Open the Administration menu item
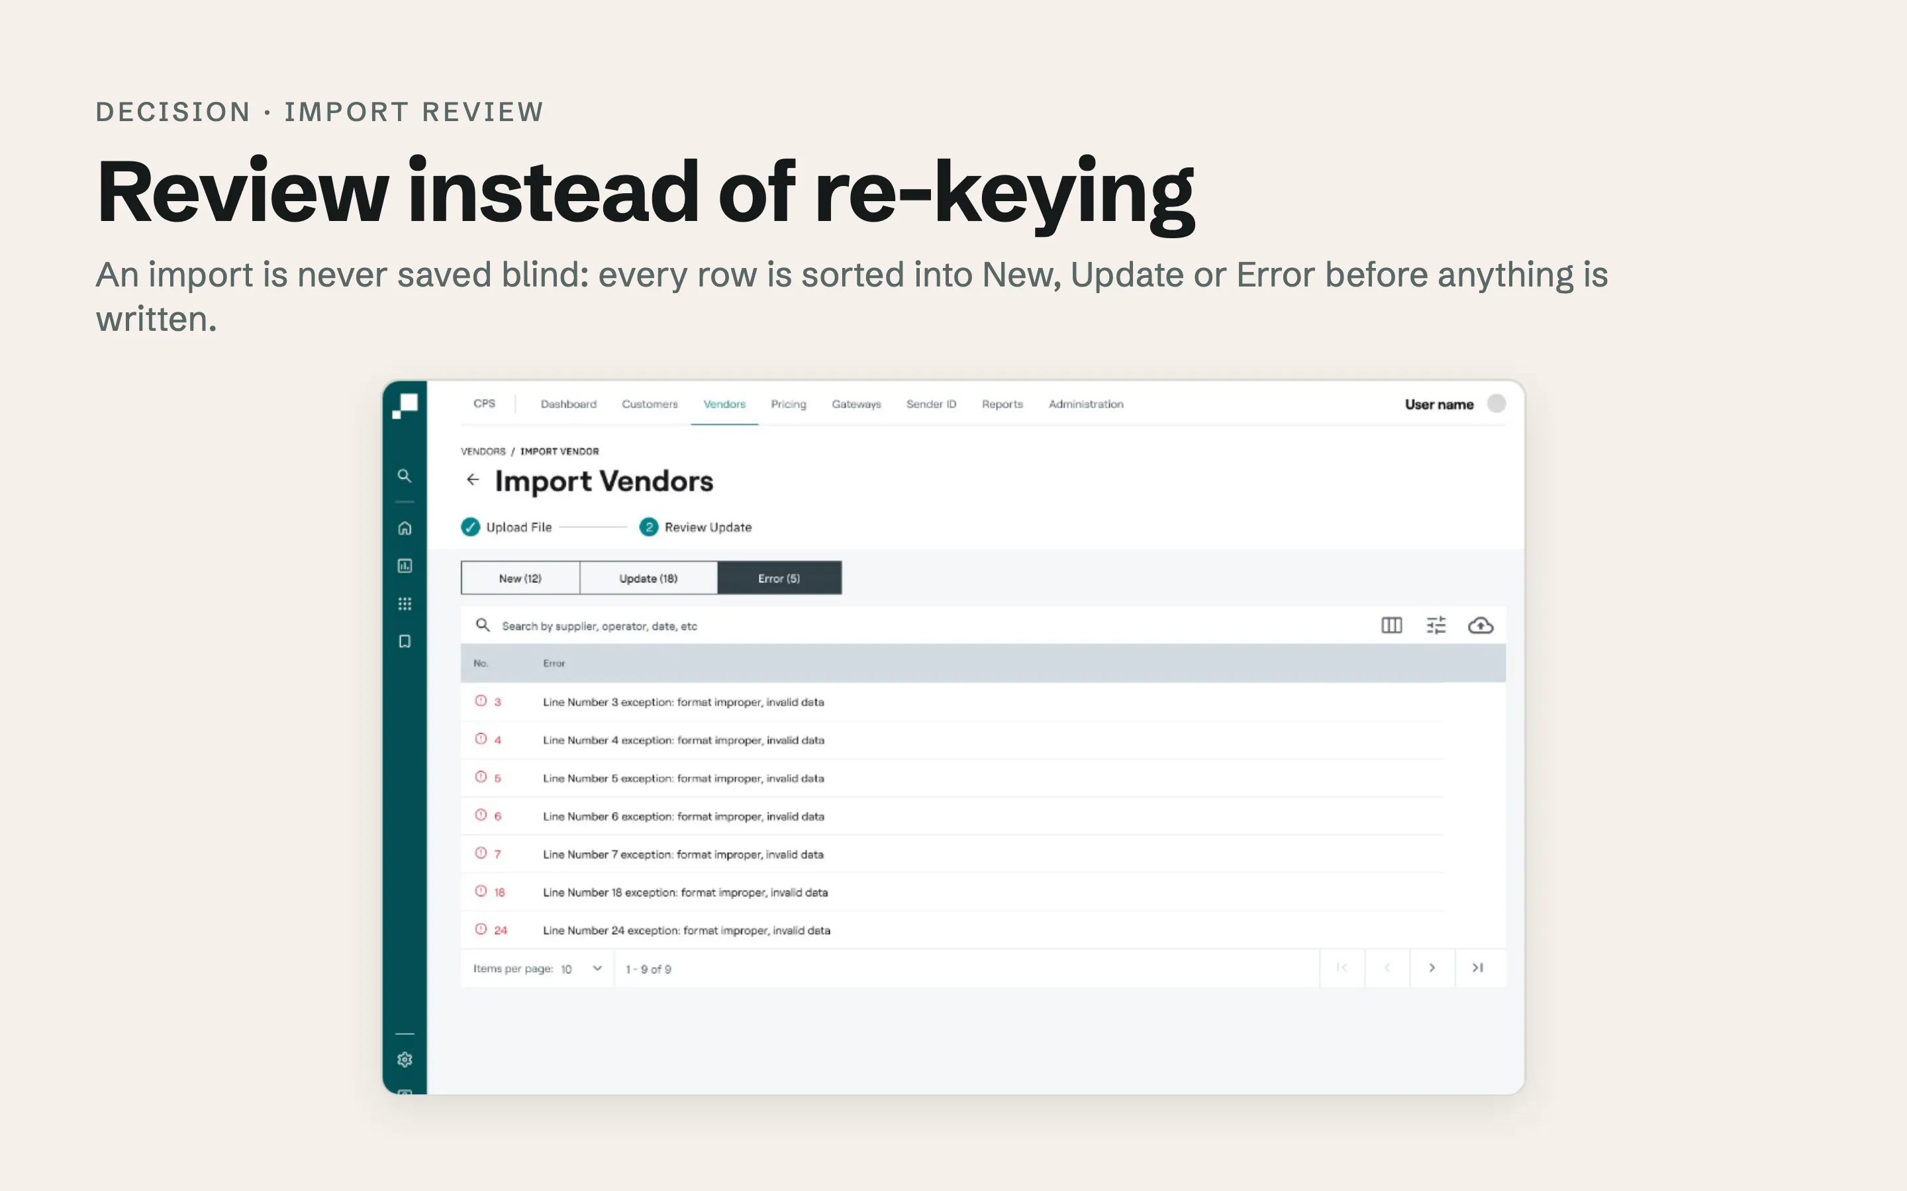1907x1191 pixels. pos(1085,404)
